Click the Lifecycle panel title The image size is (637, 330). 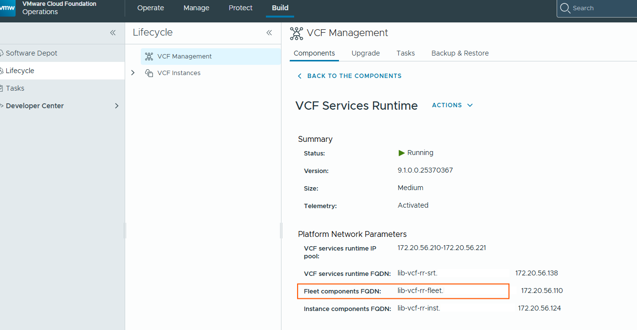(152, 32)
